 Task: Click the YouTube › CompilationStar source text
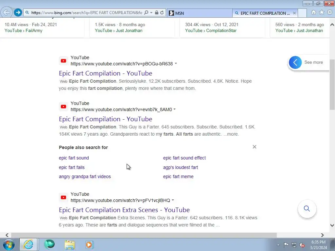tap(211, 30)
